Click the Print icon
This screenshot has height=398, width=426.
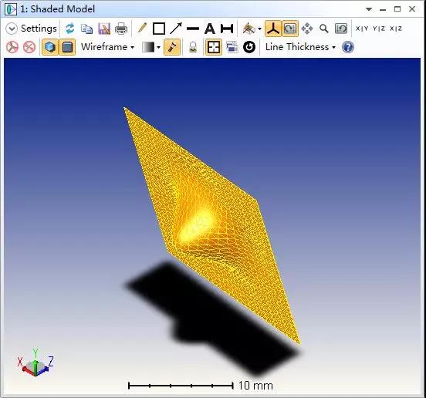(121, 29)
